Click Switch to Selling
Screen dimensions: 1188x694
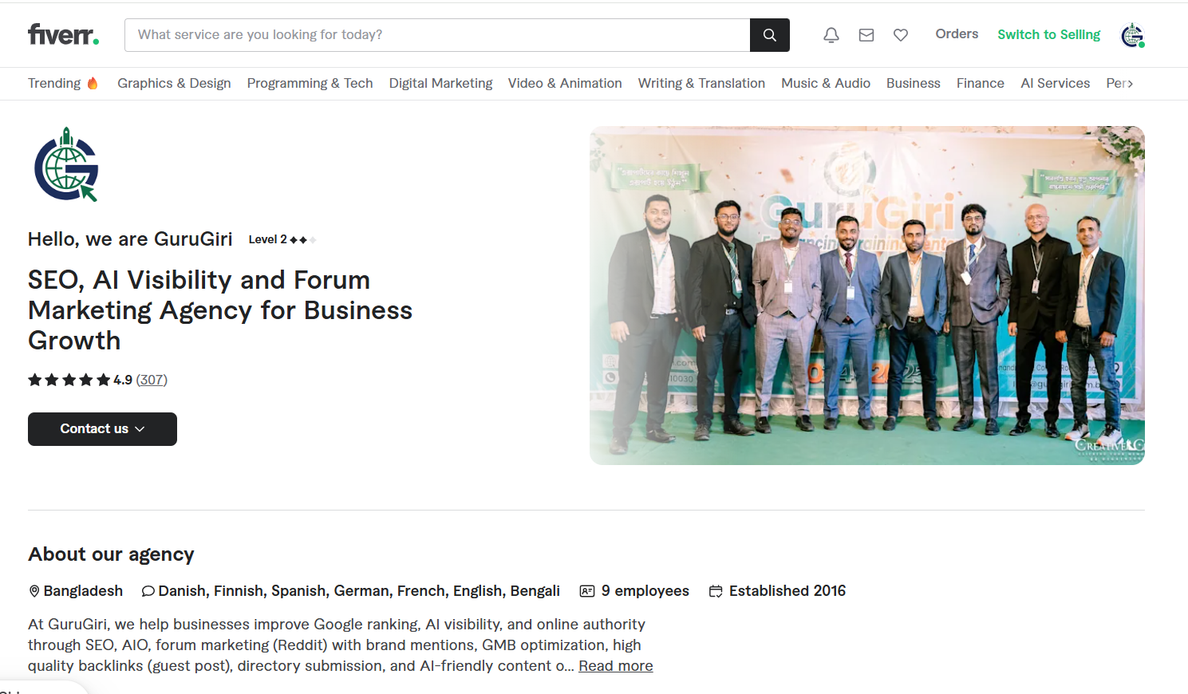pyautogui.click(x=1049, y=34)
